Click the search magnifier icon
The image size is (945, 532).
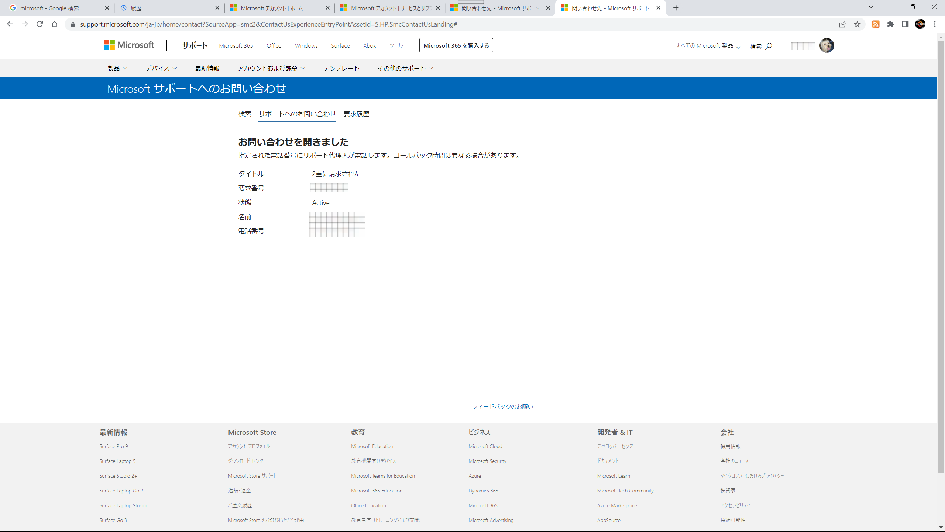click(769, 46)
